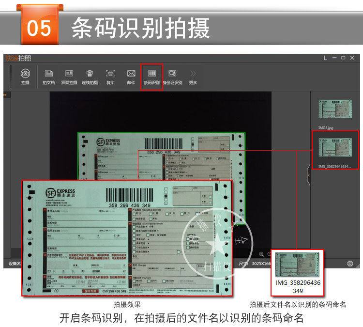The height and width of the screenshot is (327, 363).
Task: Click the 快速拍照 title text
Action: click(x=18, y=58)
